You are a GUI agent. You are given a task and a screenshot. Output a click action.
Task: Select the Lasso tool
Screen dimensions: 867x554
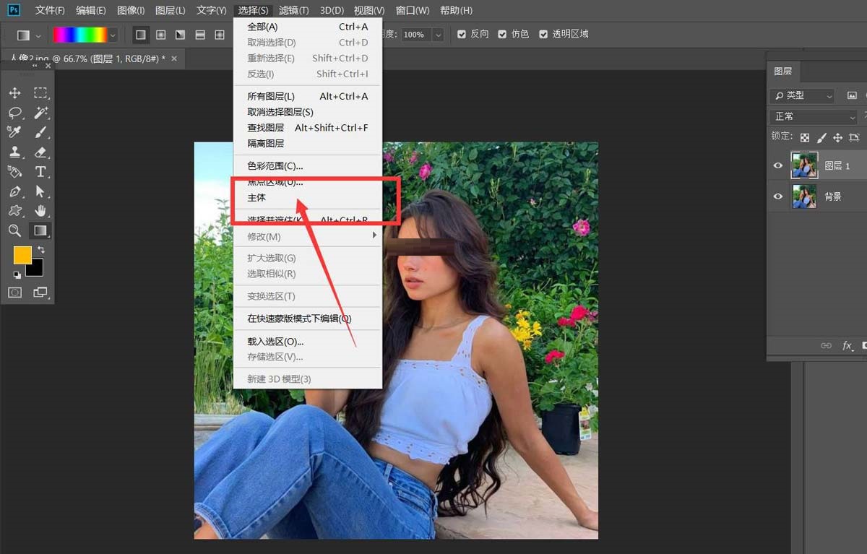14,112
